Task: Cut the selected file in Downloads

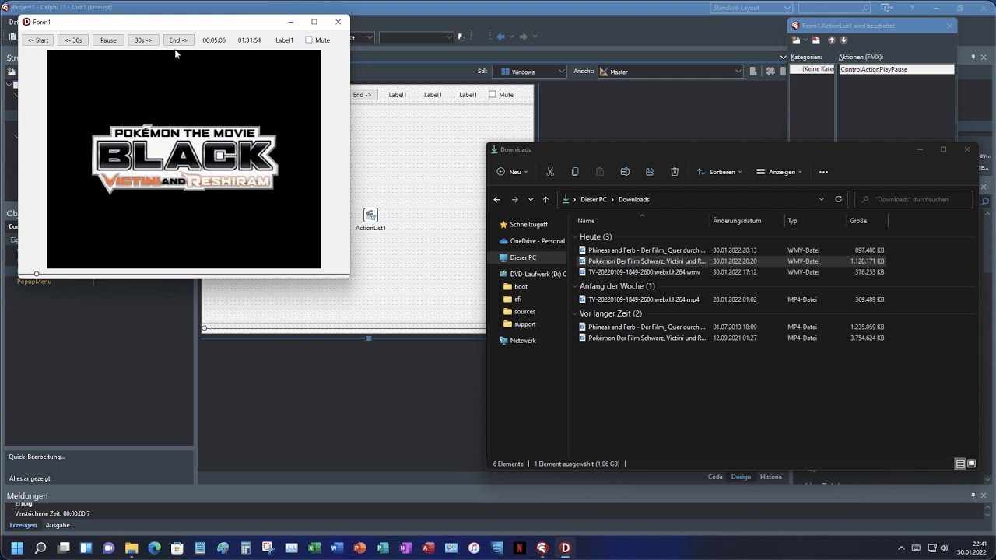Action: point(550,172)
